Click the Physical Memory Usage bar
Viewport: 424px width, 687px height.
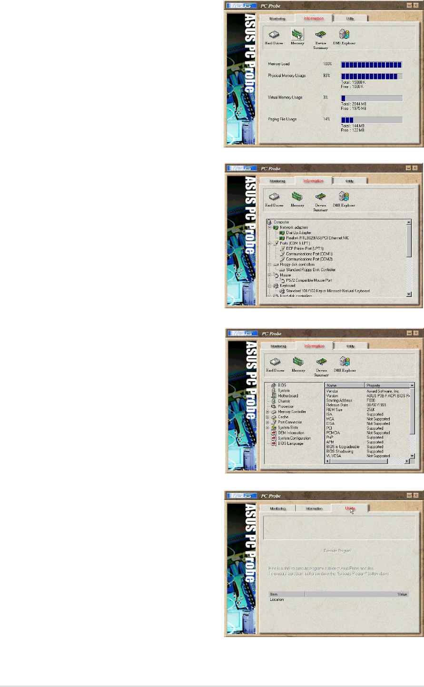tap(372, 76)
